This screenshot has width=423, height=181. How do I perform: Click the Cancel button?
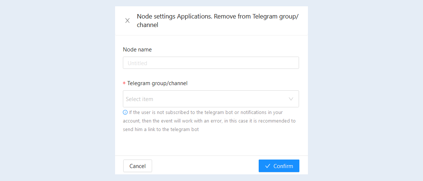point(138,166)
